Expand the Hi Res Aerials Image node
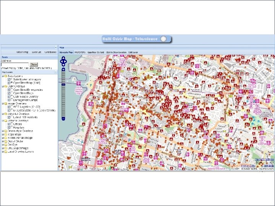The height and width of the screenshot is (206, 275). [x=3, y=138]
